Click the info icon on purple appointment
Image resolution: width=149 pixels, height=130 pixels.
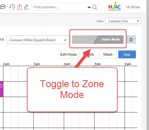(1, 86)
